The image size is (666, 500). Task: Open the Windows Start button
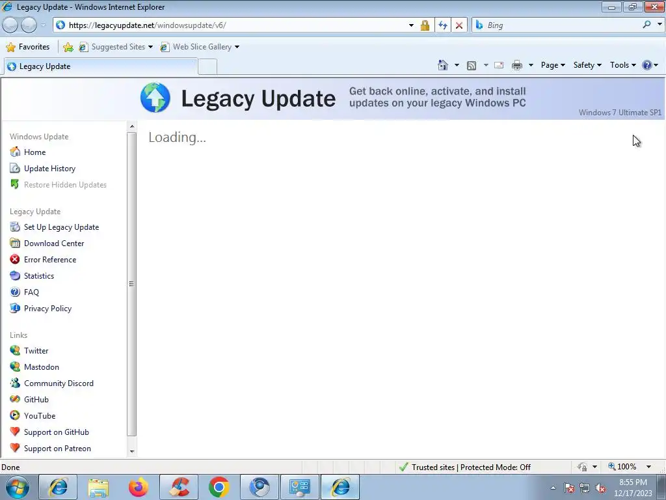18,487
